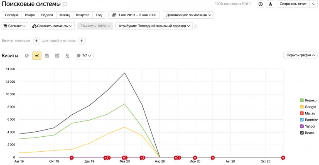
Task: Click the red note marker at chart's right edge
Action: click(283, 158)
